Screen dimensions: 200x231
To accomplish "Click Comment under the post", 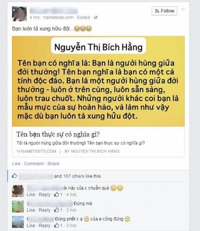I will 34,164.
